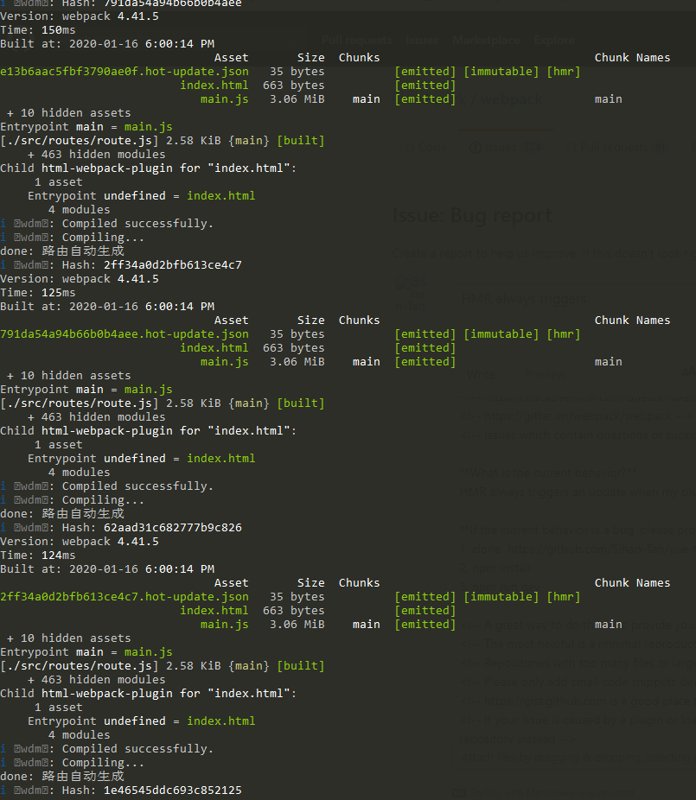Click the What is the current behavior text in the issue body
The width and height of the screenshot is (696, 800).
tap(549, 473)
